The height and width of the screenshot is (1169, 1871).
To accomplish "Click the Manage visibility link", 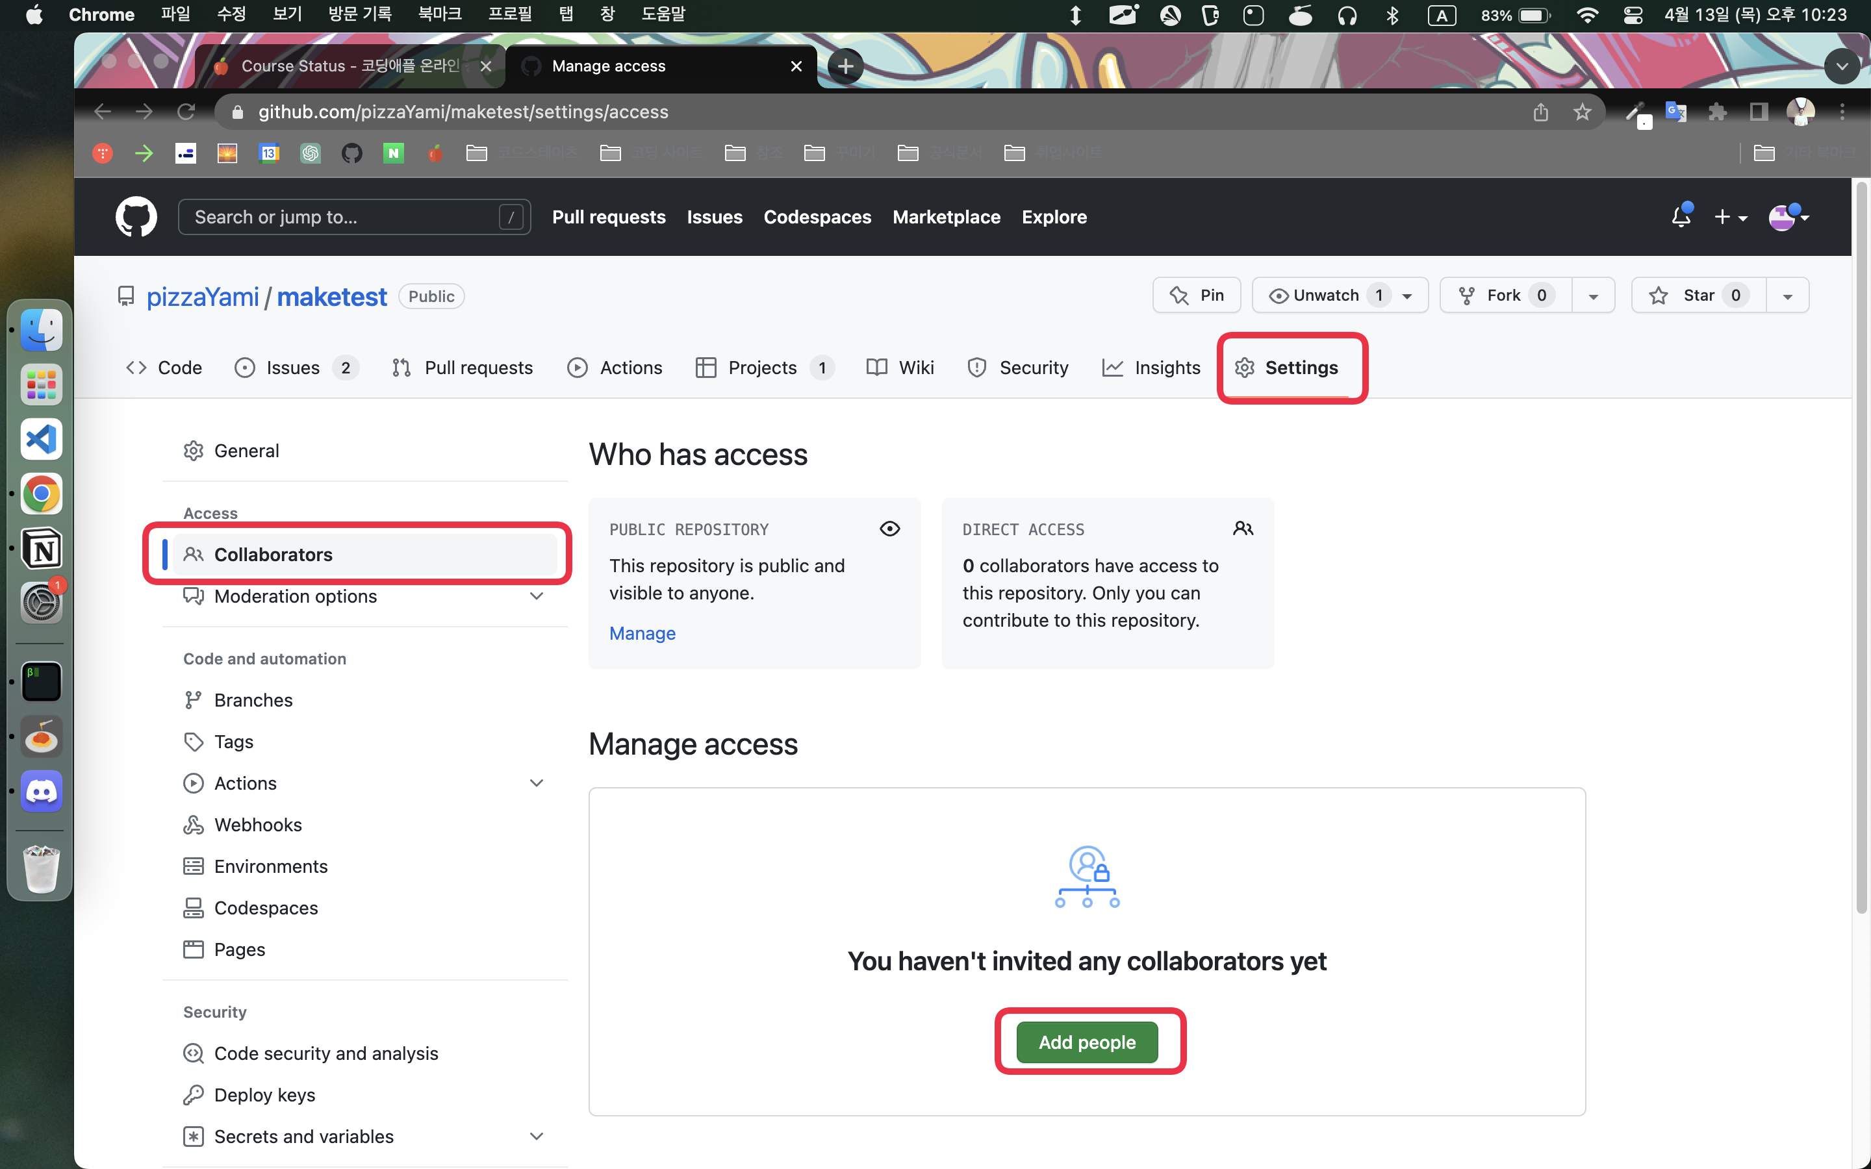I will pyautogui.click(x=642, y=633).
